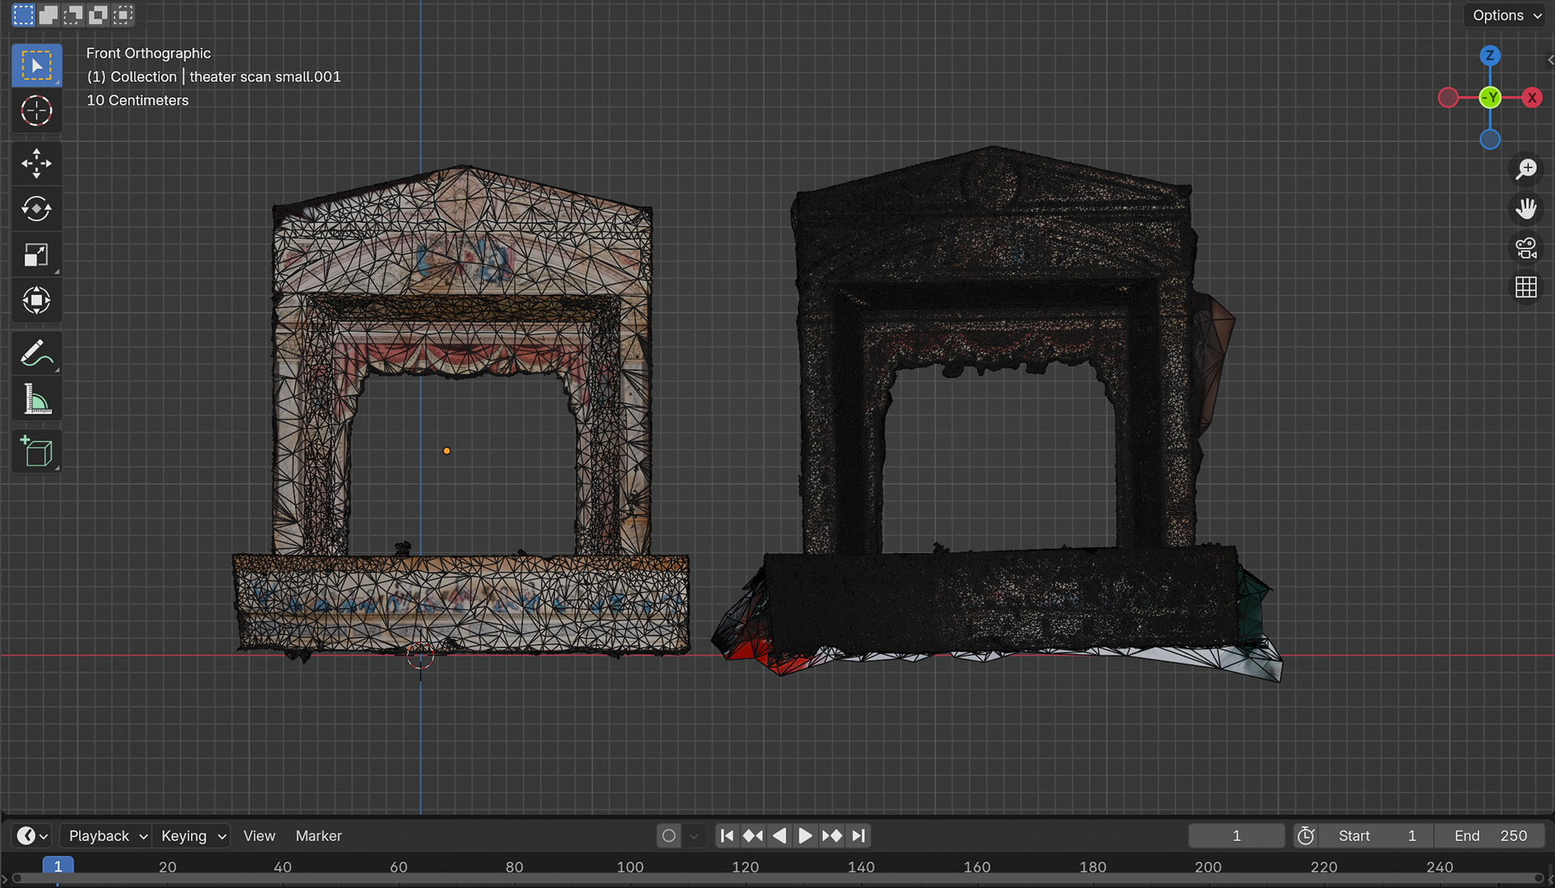
Task: Click the 'theater scan small.001' object name text
Action: point(265,77)
